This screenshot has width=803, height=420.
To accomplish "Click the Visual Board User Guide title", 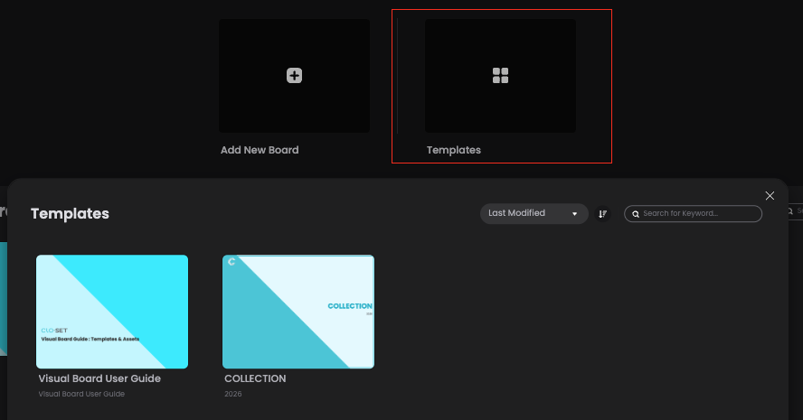I will 99,378.
